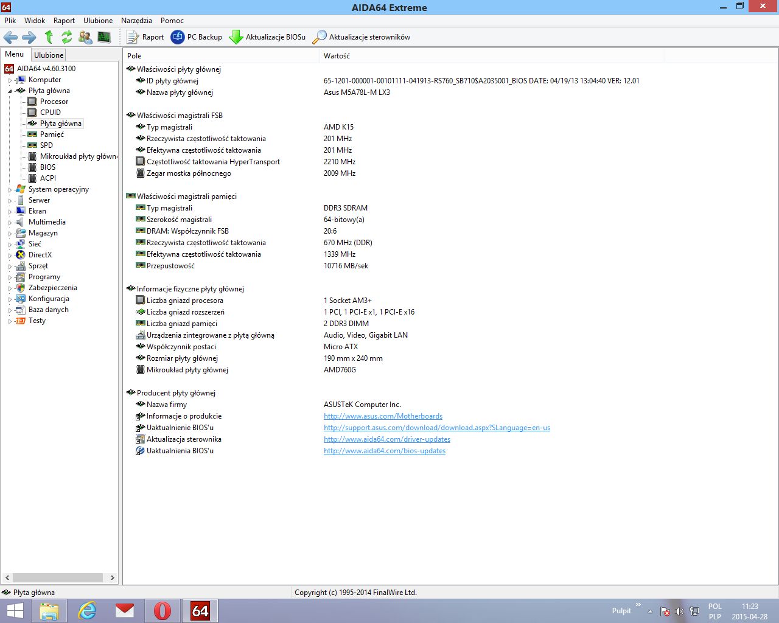
Task: Select Sprzęt in the tree
Action: [38, 266]
